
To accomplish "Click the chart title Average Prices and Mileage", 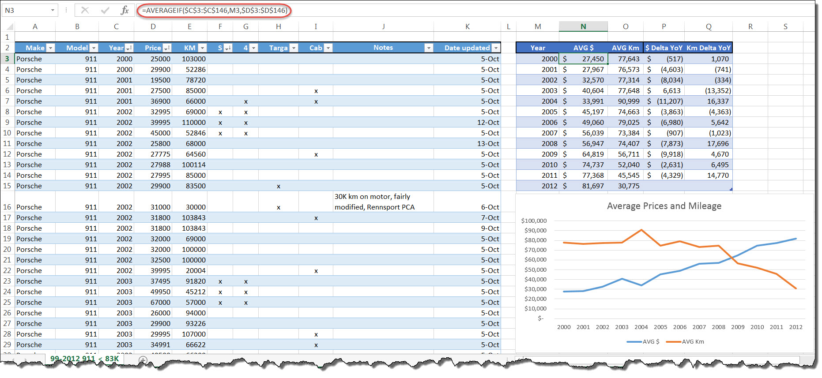I will (664, 206).
